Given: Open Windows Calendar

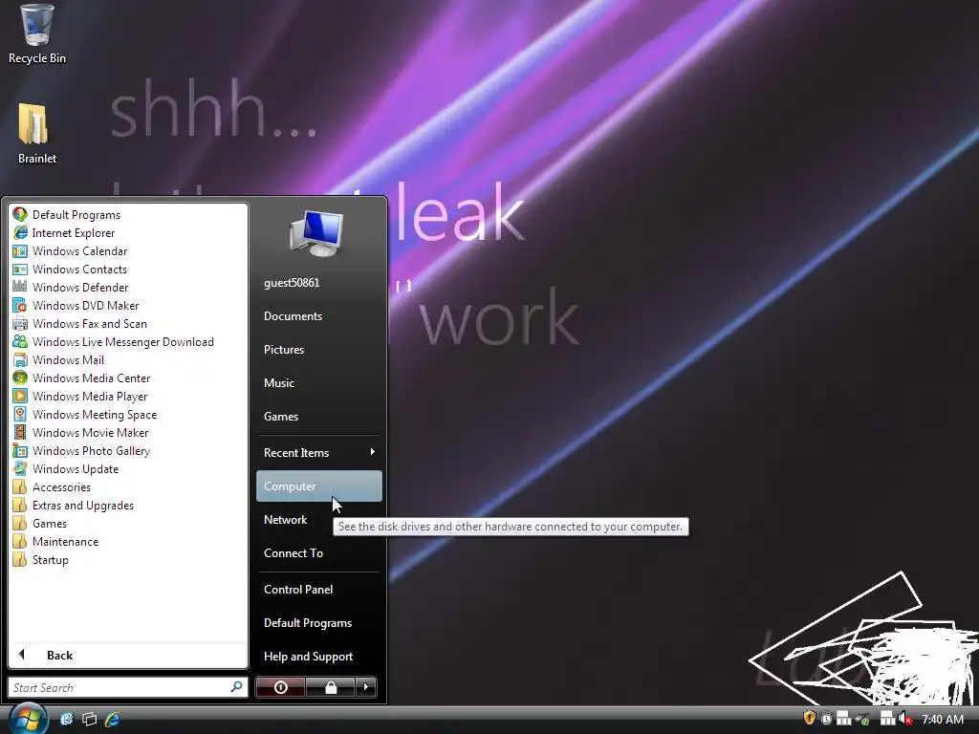Looking at the screenshot, I should point(129,251).
